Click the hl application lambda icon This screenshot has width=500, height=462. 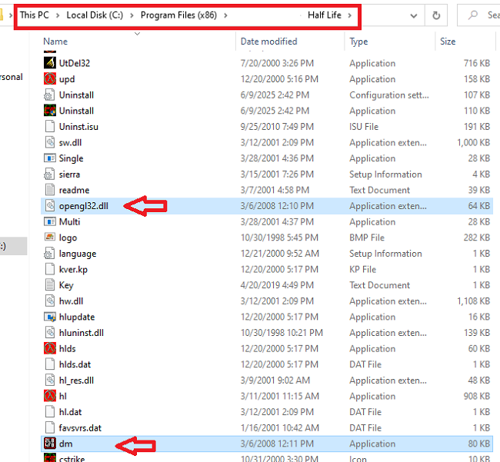(x=50, y=396)
